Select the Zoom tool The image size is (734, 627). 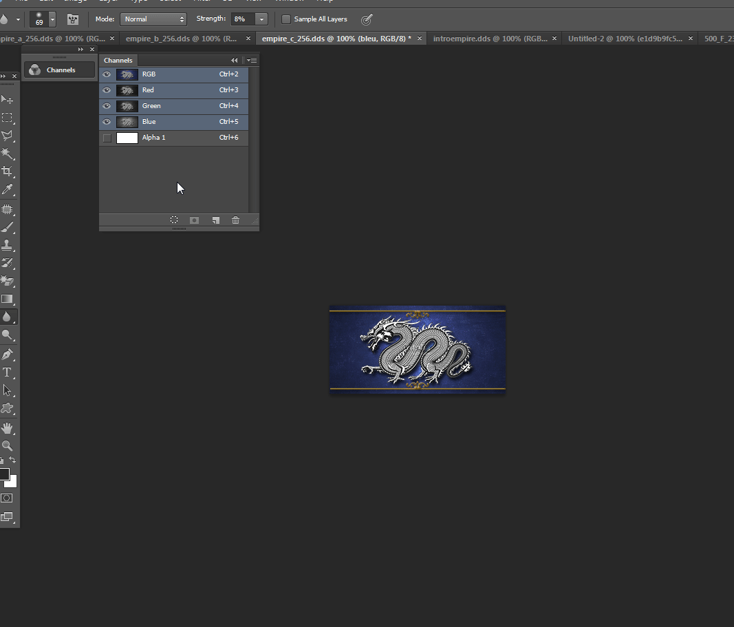[x=7, y=446]
